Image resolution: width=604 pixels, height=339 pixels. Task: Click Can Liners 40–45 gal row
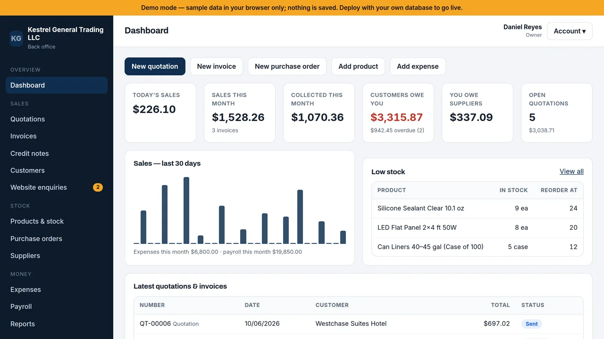[478, 247]
